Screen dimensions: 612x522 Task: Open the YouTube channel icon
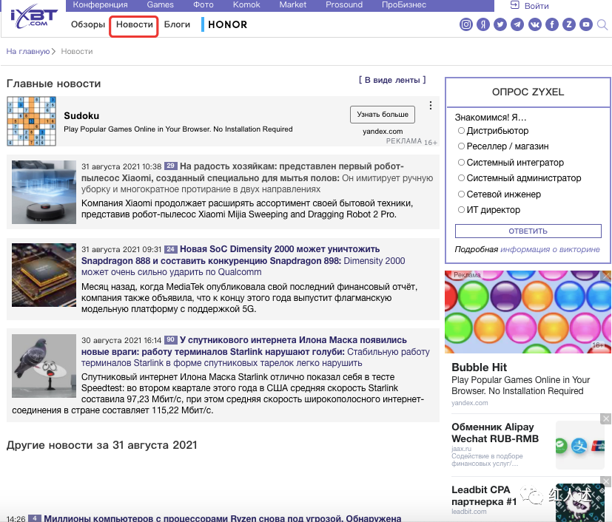point(586,24)
